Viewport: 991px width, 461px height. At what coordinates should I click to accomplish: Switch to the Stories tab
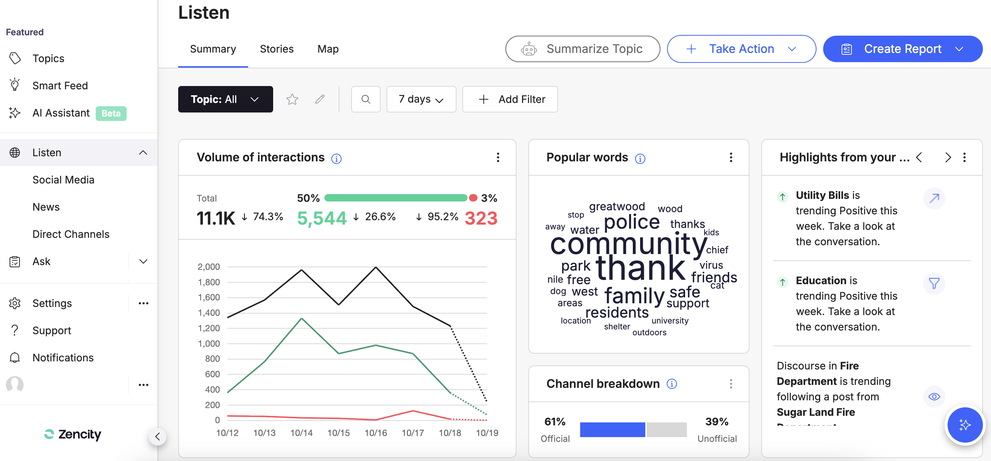[276, 49]
